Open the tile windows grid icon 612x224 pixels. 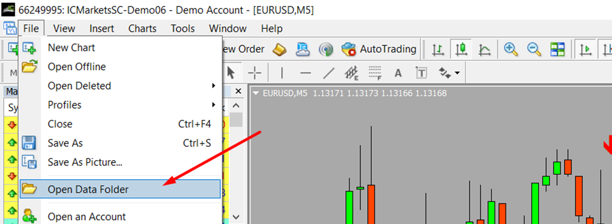(558, 49)
